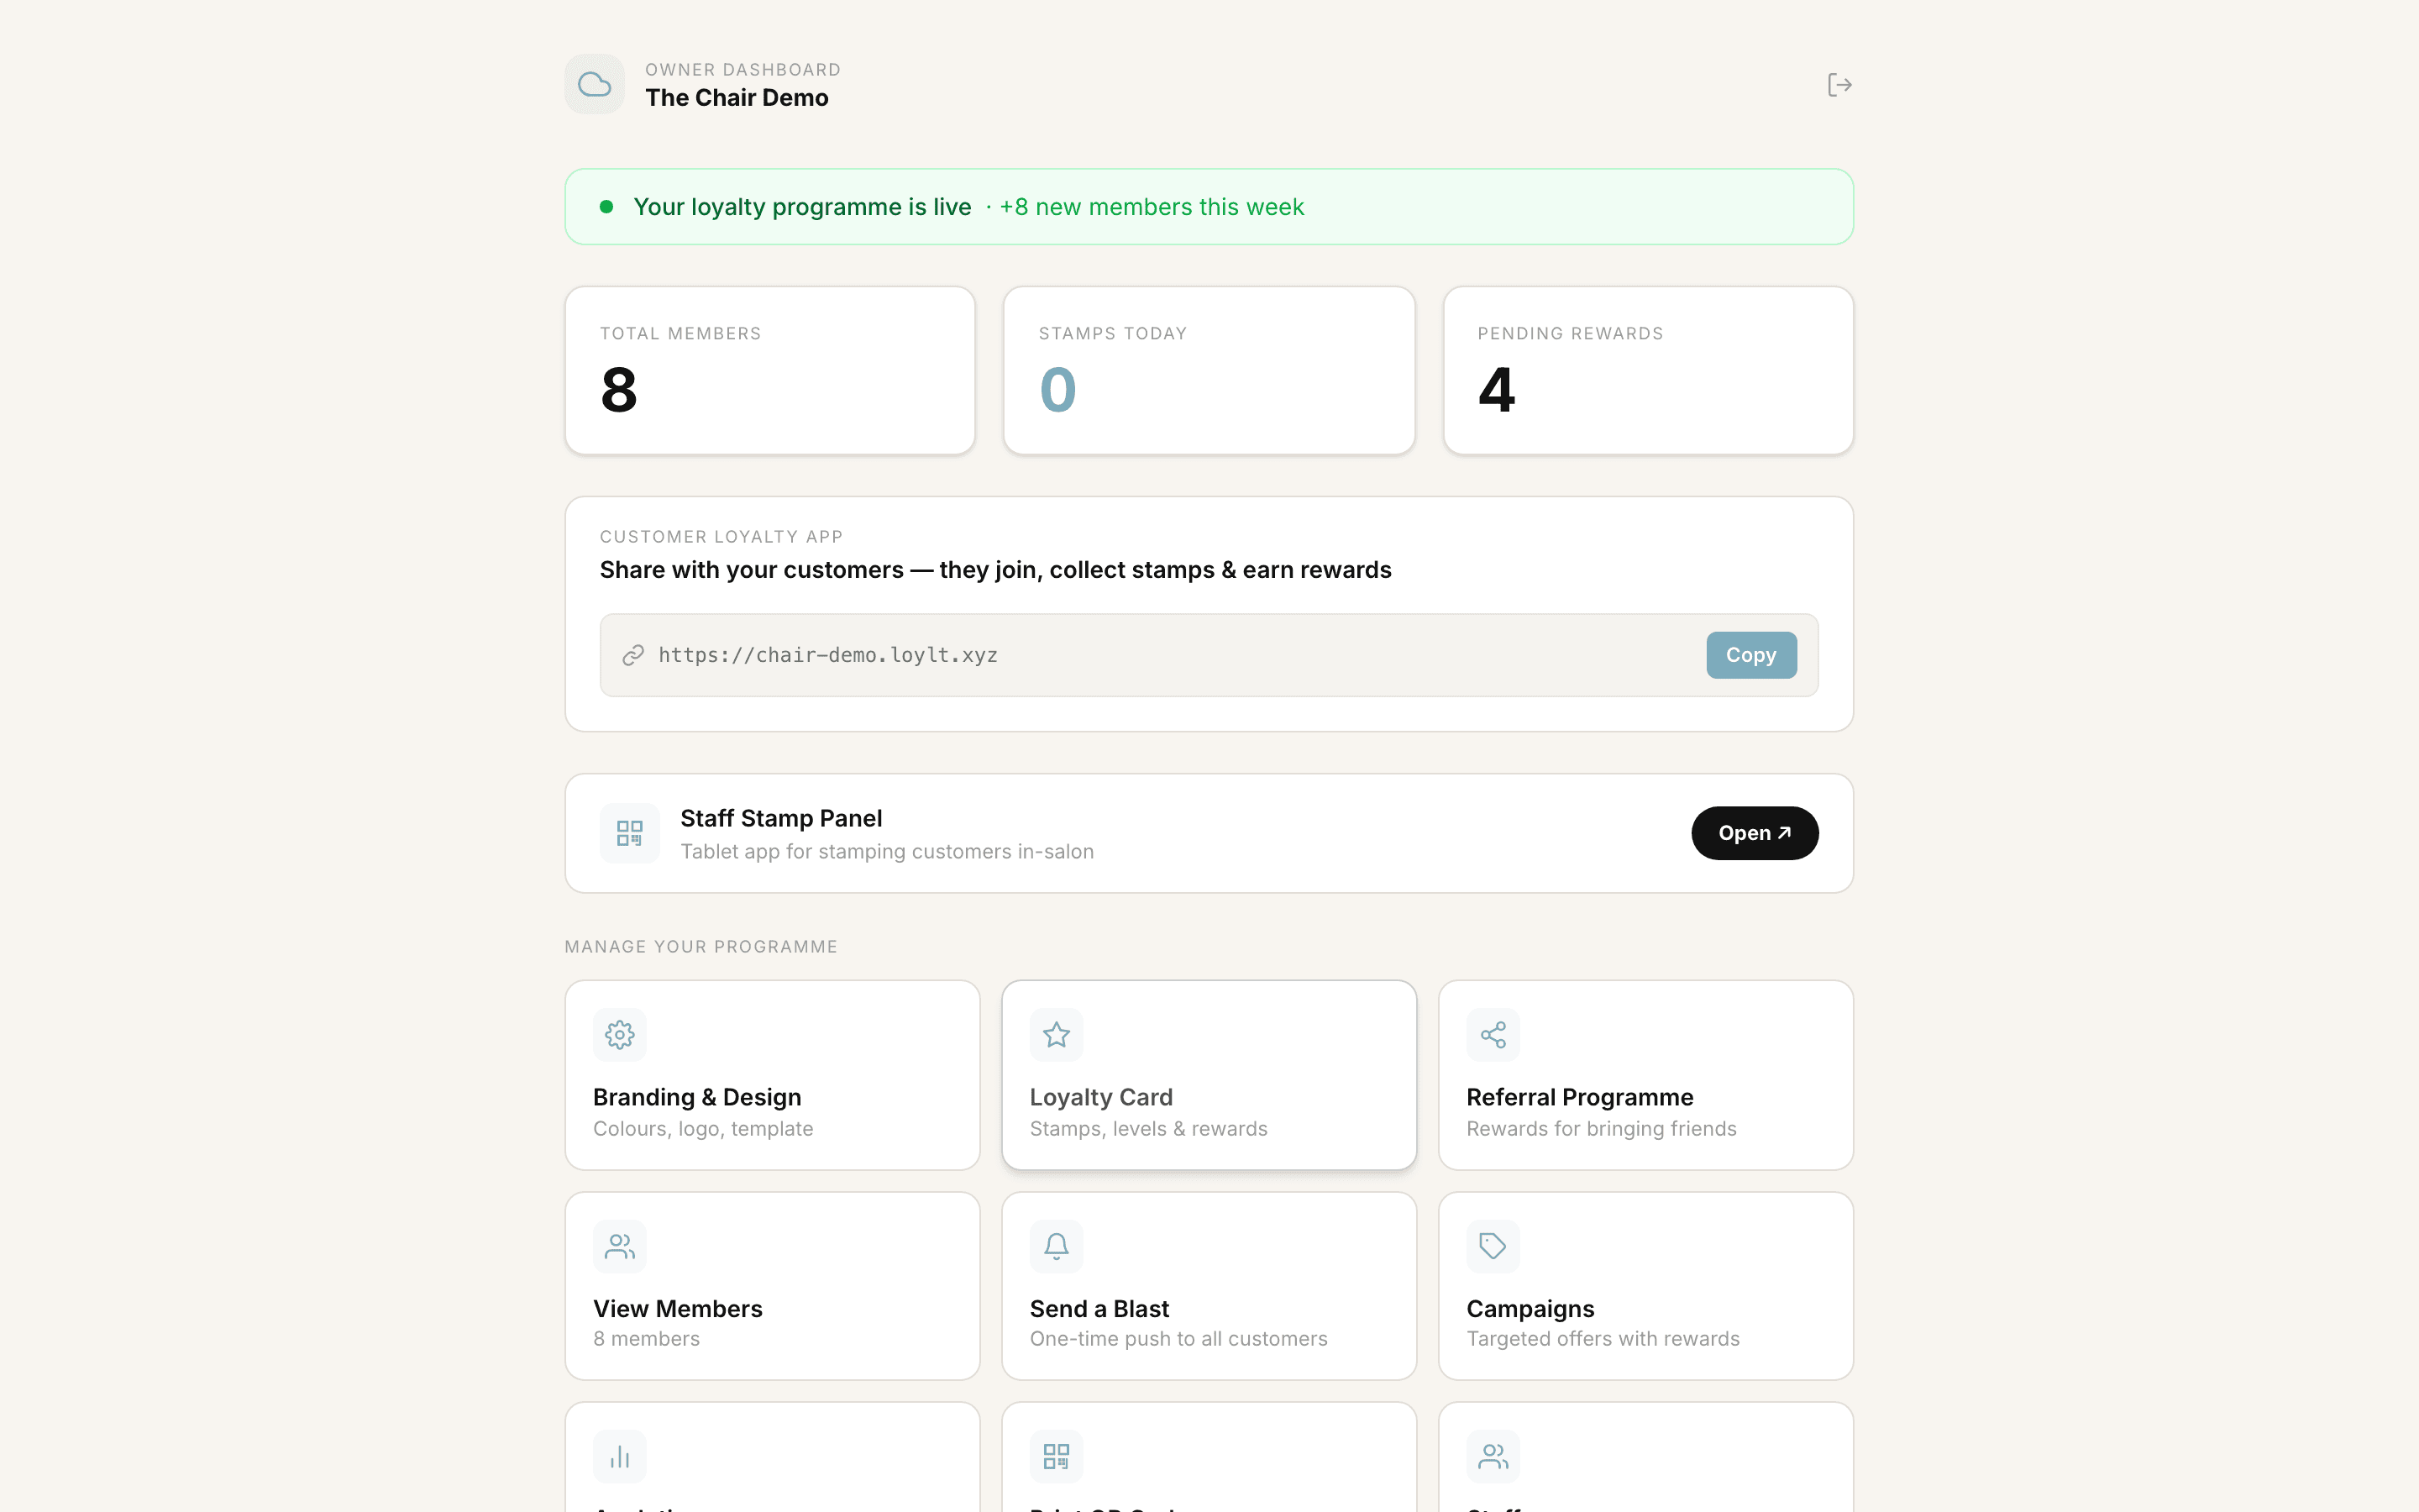Image resolution: width=2419 pixels, height=1512 pixels.
Task: Click the logout icon at top right
Action: [1839, 85]
